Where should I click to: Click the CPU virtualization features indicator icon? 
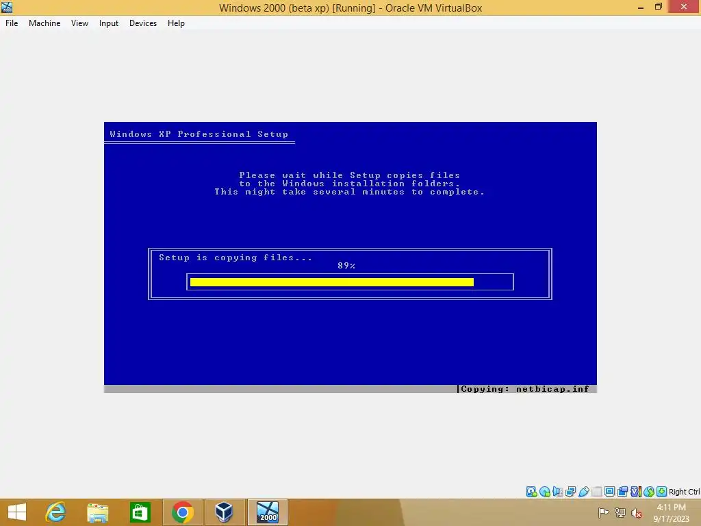point(636,492)
